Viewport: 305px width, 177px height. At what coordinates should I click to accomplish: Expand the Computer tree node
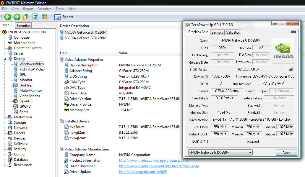tap(5, 38)
